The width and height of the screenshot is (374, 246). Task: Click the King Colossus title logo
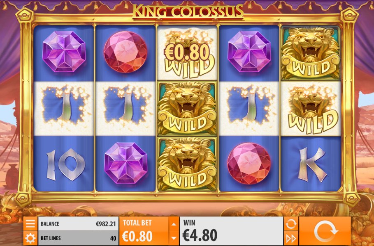tap(188, 11)
